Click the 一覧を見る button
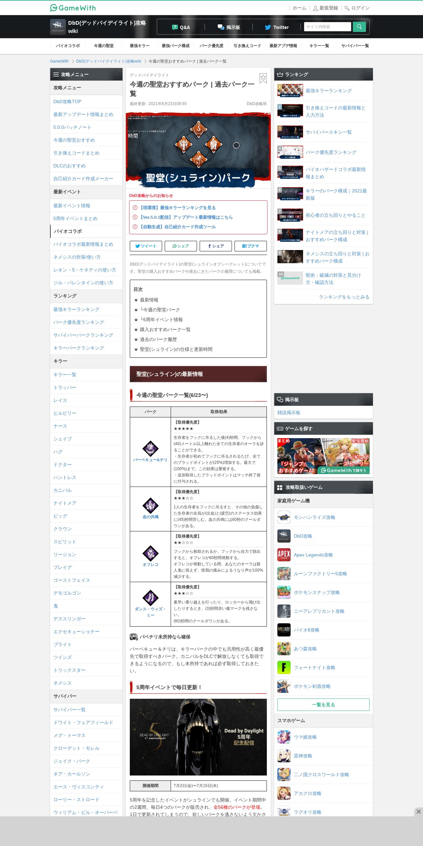Image resolution: width=423 pixels, height=846 pixels. coord(324,705)
